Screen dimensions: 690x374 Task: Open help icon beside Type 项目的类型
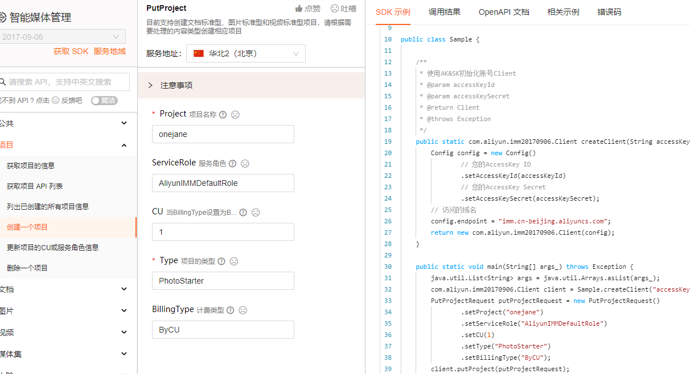click(221, 261)
